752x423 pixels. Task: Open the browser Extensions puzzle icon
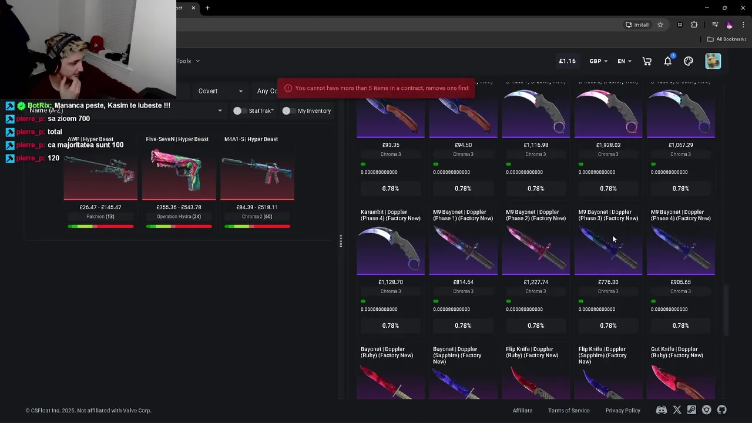click(x=694, y=25)
